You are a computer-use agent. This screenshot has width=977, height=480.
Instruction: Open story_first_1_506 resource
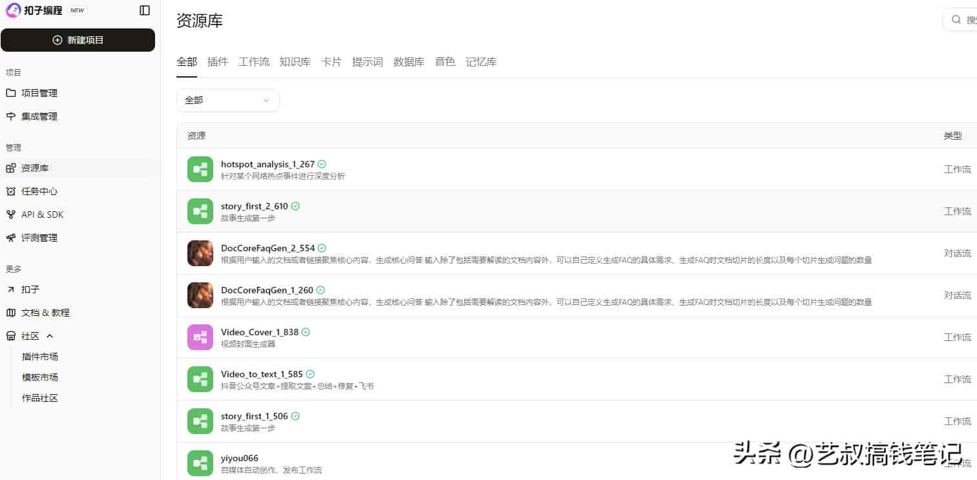tap(255, 416)
